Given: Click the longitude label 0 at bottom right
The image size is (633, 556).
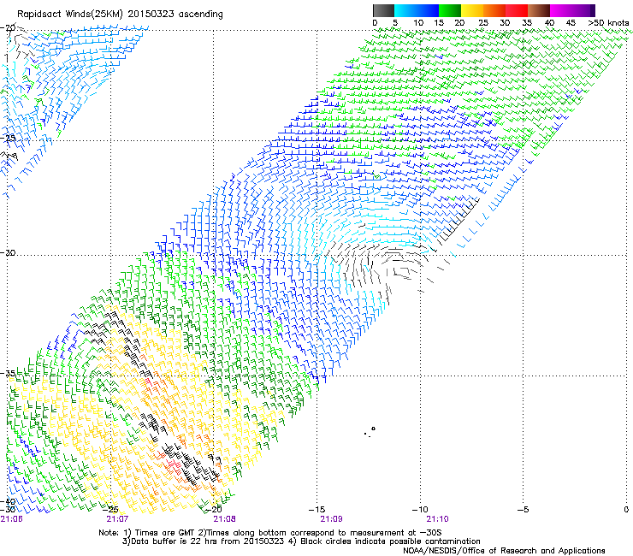Looking at the screenshot, I should [x=626, y=510].
